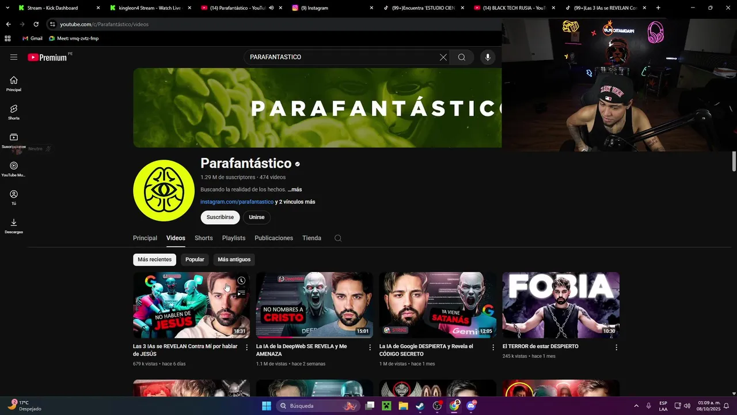Open Descargas in the sidebar

coord(14,226)
